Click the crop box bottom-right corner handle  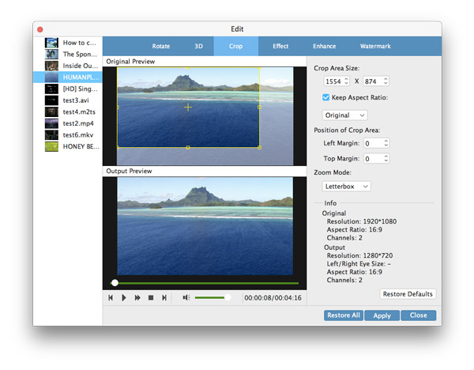click(259, 147)
